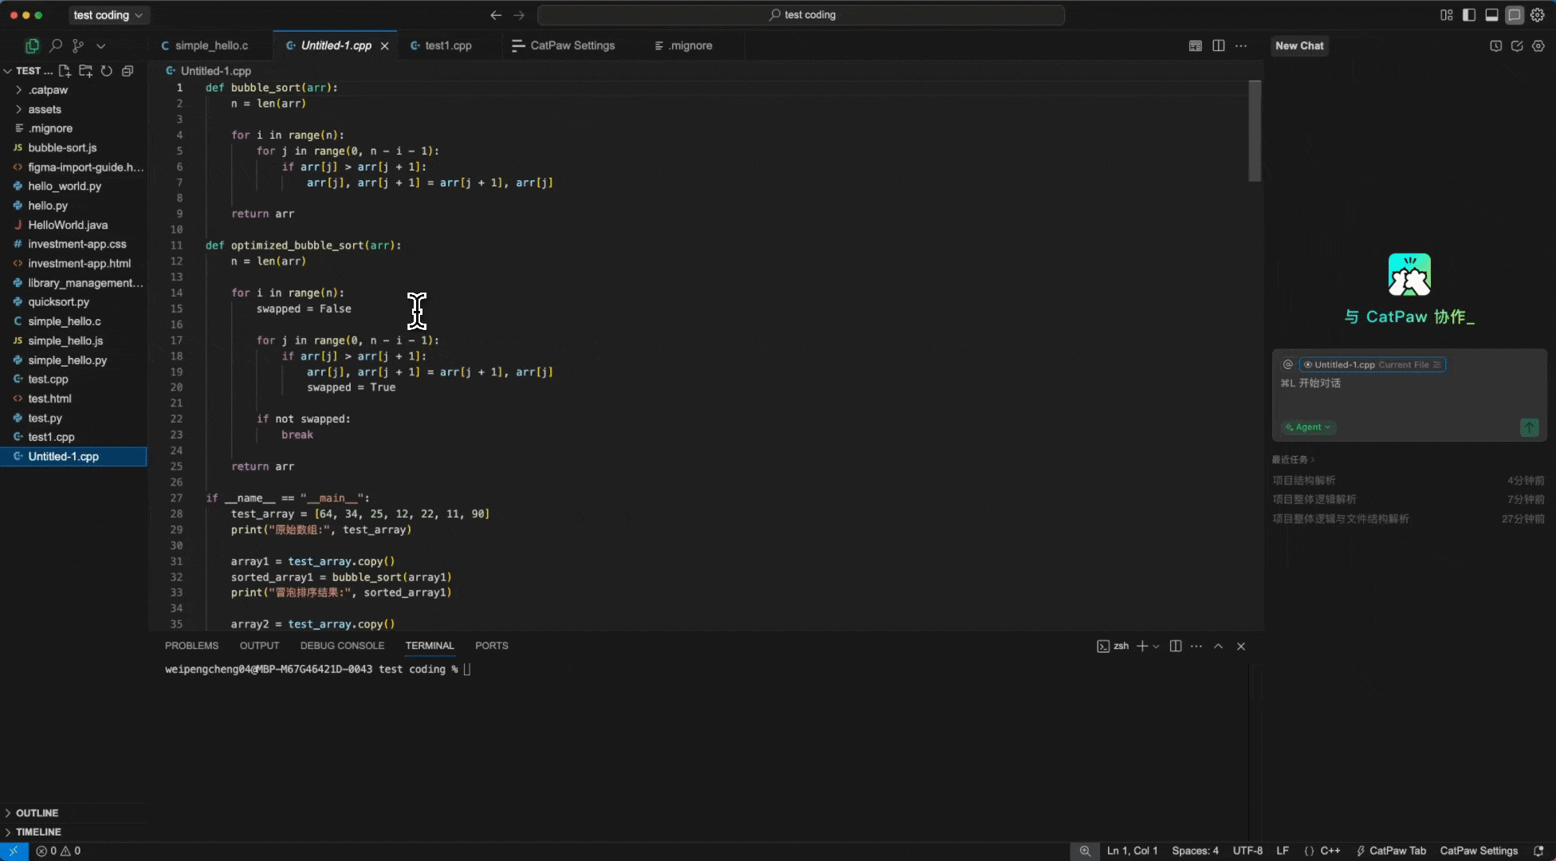1556x861 pixels.
Task: Open the PROBLEMS panel tab
Action: tap(191, 646)
